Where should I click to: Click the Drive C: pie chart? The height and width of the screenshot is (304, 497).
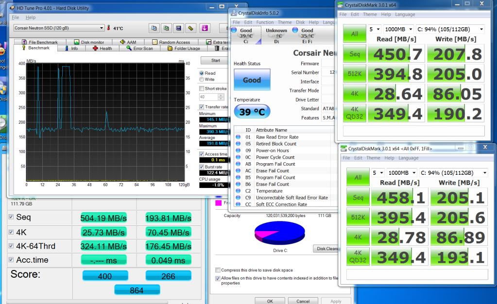coord(280,233)
